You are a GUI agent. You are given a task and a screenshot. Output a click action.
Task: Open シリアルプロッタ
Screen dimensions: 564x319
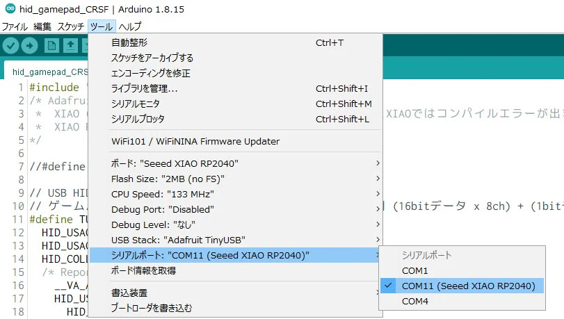click(236, 119)
